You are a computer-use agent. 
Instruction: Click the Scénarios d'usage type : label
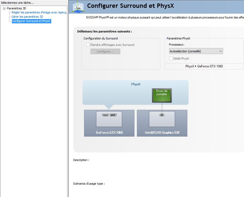[x=89, y=184]
